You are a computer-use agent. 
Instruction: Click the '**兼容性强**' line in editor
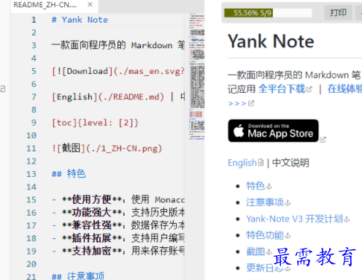pyautogui.click(x=118, y=225)
